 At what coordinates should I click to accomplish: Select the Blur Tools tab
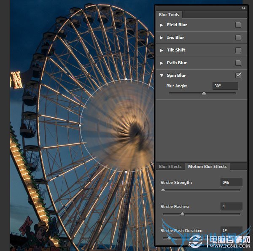[x=169, y=15]
